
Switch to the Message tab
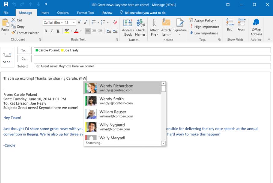(x=26, y=13)
